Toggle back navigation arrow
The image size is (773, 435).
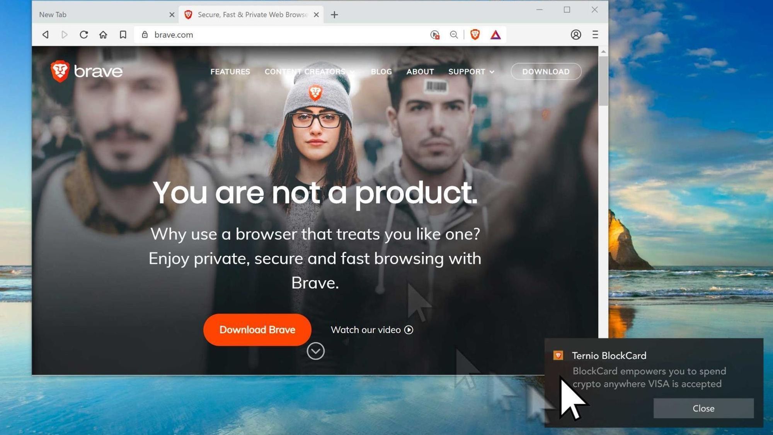44,34
